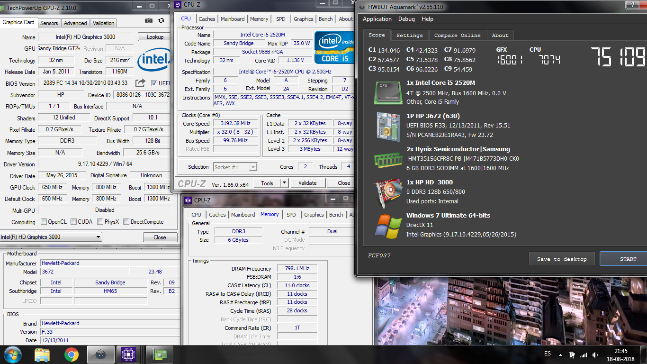Viewport: 647px width, 364px height.
Task: Open the Mainboard tab in the top CPU-Z window
Action: pos(233,19)
